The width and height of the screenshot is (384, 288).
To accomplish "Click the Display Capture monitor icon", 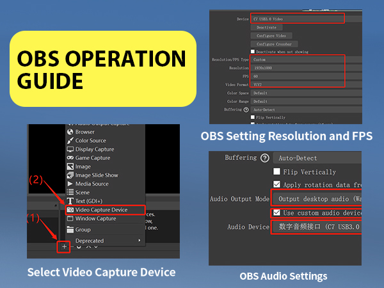I will click(x=70, y=149).
